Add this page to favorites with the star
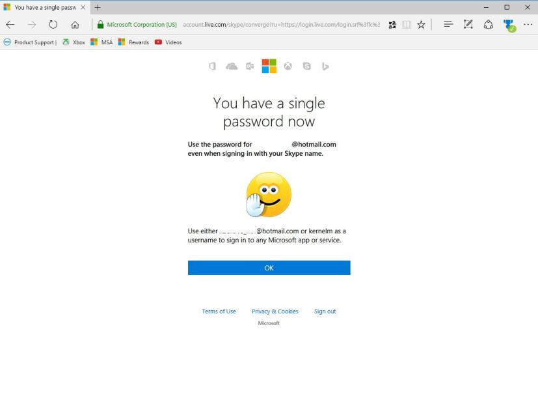 tap(422, 25)
